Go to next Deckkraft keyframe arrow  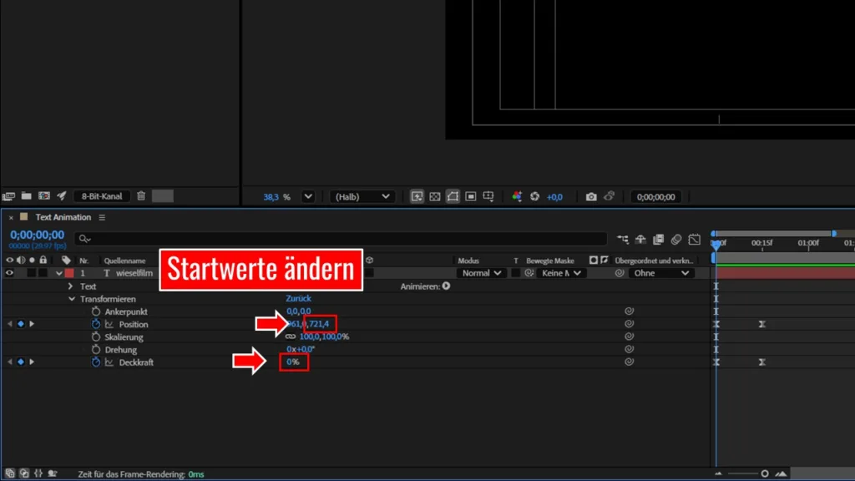pos(33,362)
